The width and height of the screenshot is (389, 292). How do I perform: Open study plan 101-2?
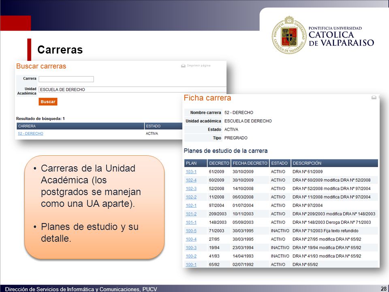[191, 214]
